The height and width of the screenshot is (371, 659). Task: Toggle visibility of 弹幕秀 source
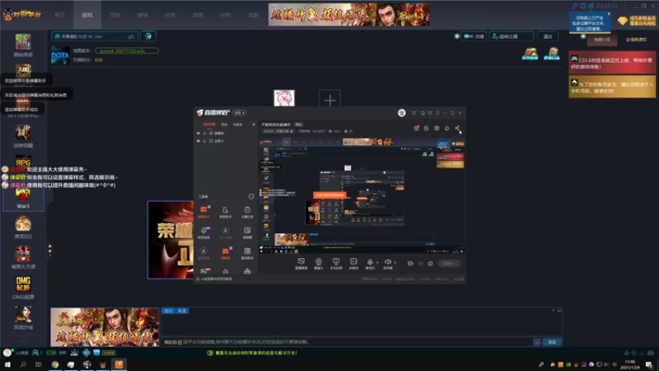(199, 134)
